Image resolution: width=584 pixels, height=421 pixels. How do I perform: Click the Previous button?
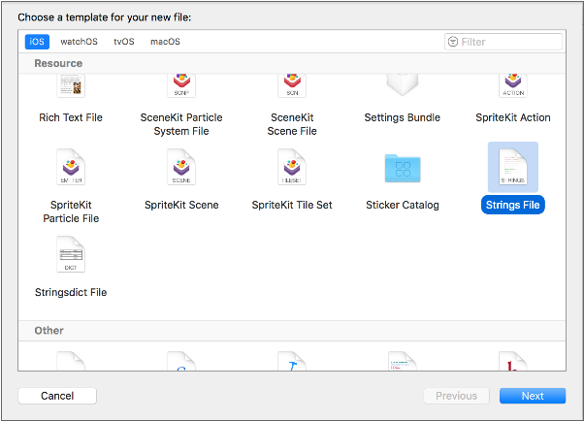coord(456,396)
